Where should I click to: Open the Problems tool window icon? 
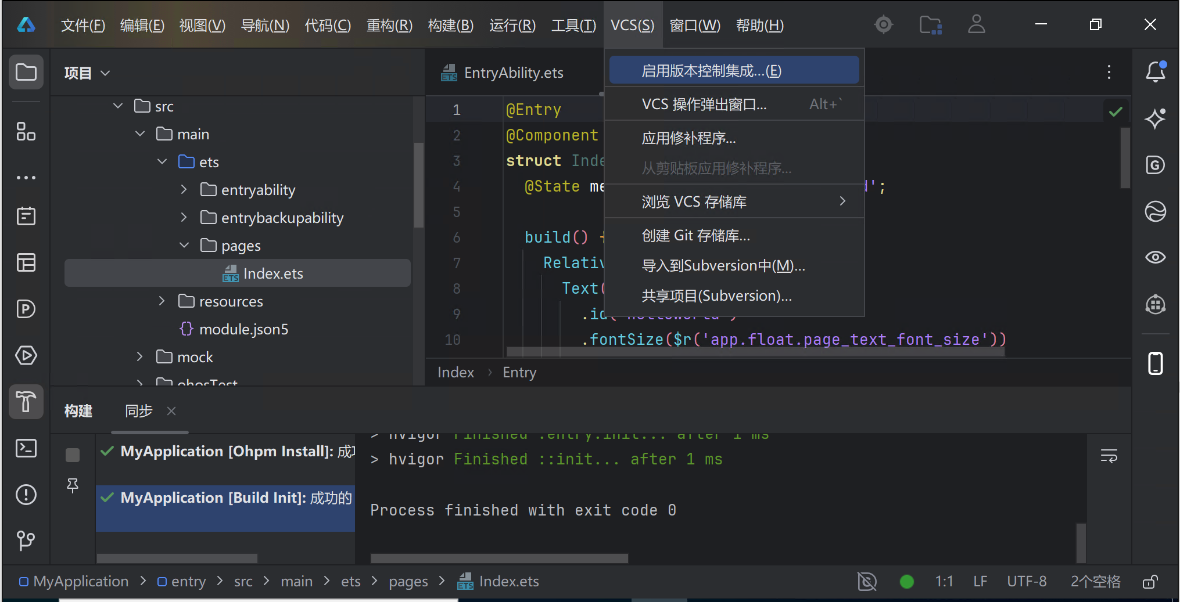coord(26,495)
